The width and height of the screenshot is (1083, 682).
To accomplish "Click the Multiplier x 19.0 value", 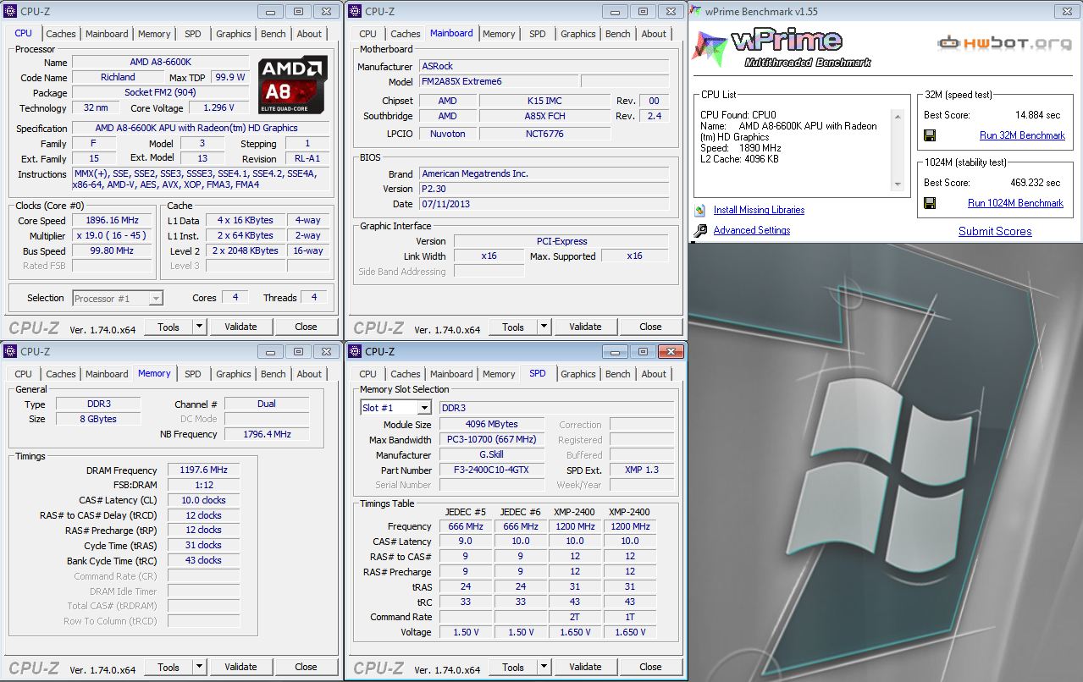I will pos(113,236).
